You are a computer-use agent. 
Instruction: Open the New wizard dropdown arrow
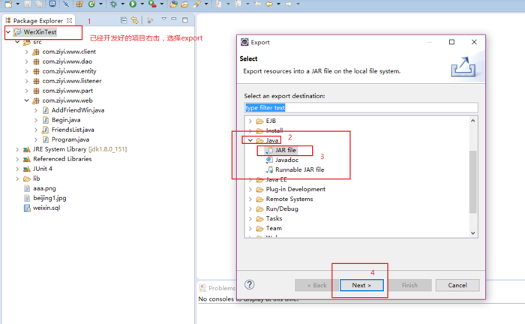(18, 4)
